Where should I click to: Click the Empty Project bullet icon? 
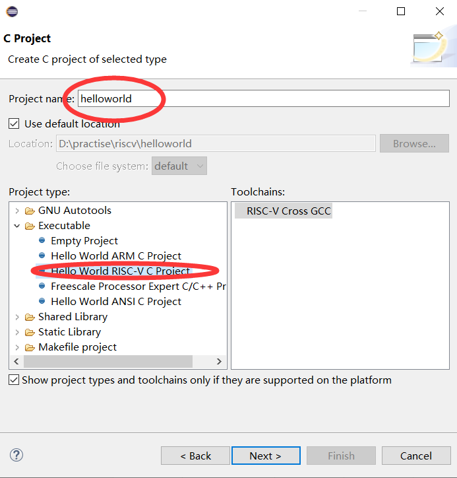42,241
